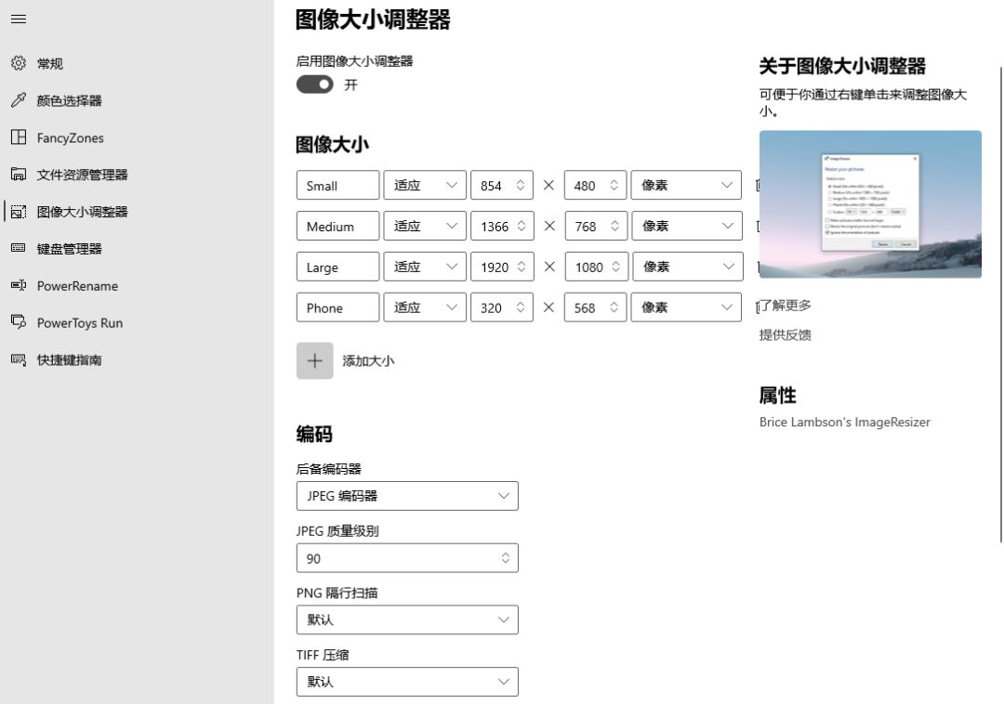Open the navigation hamburger menu
This screenshot has height=704, width=1004.
click(18, 19)
